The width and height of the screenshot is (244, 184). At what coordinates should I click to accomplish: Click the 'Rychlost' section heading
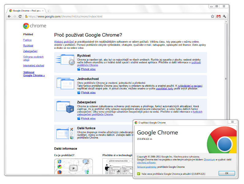pyautogui.click(x=84, y=56)
